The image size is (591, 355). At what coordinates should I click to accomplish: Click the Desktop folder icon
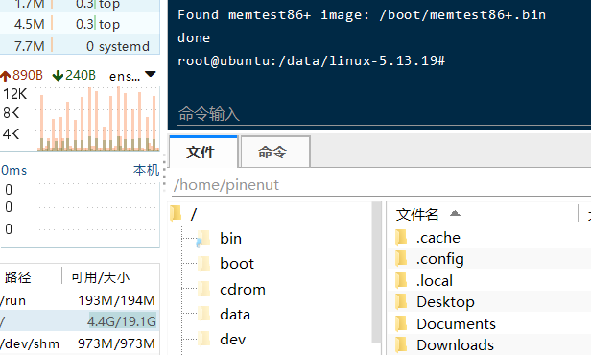point(401,301)
